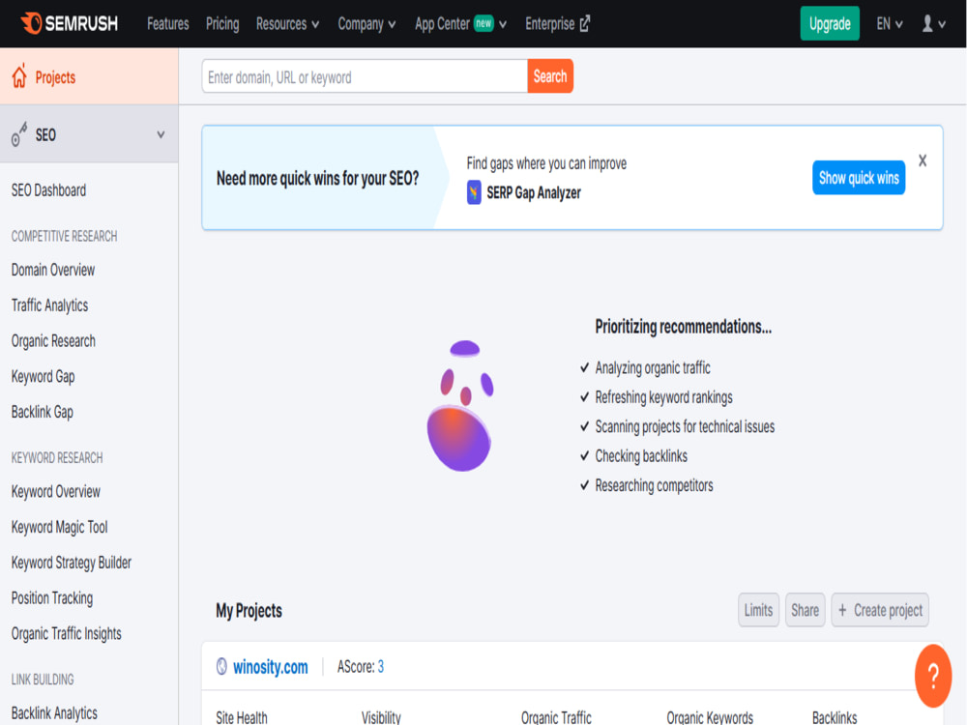Select Projects in the sidebar

click(x=89, y=76)
